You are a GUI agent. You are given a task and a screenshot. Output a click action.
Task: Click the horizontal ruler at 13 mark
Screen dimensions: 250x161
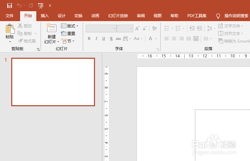pyautogui.click(x=191, y=56)
